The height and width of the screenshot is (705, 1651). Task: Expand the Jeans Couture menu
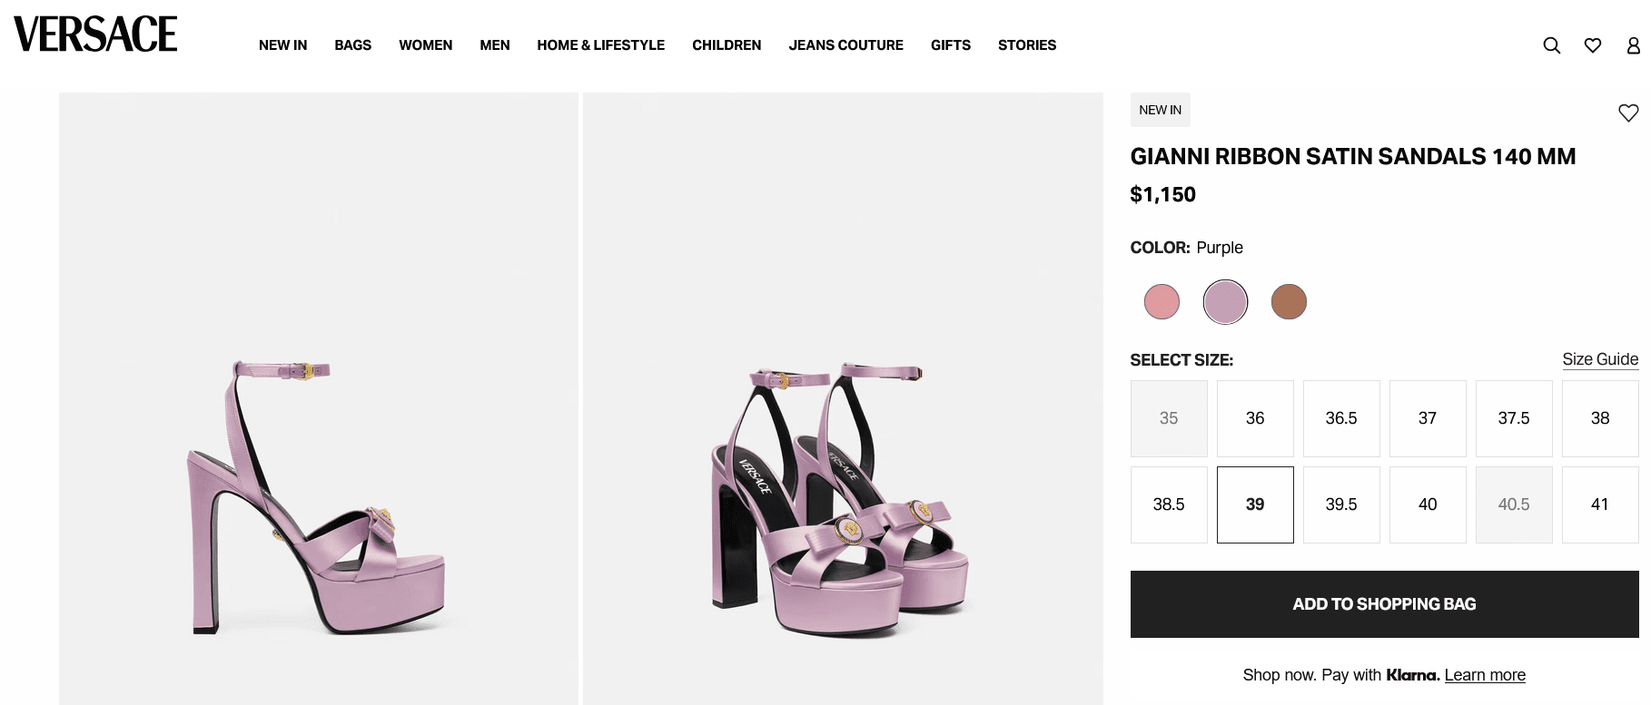[845, 45]
